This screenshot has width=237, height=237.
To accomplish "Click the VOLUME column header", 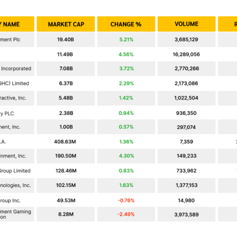I will tap(186, 24).
